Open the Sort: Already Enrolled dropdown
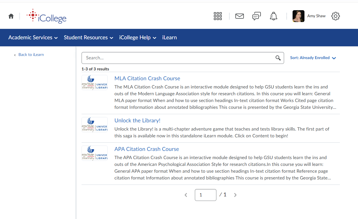This screenshot has width=358, height=219. click(313, 58)
